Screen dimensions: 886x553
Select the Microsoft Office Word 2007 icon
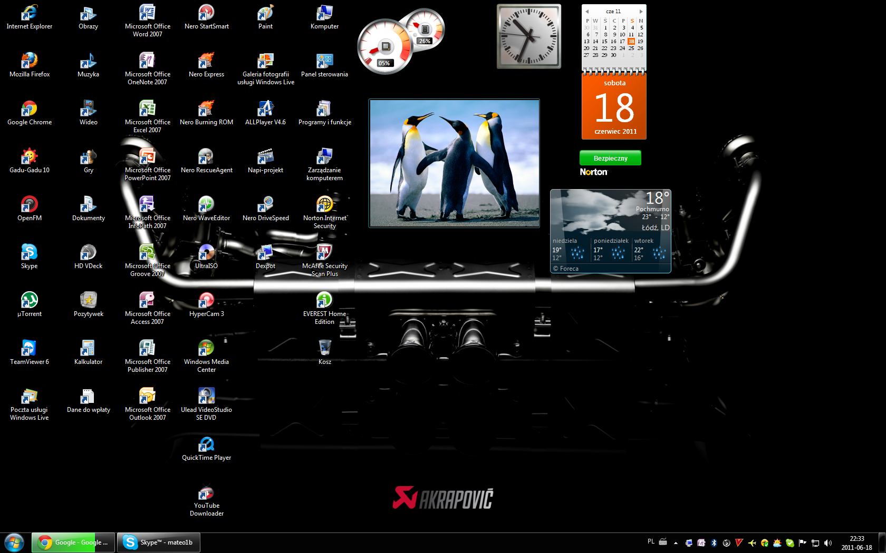click(148, 21)
